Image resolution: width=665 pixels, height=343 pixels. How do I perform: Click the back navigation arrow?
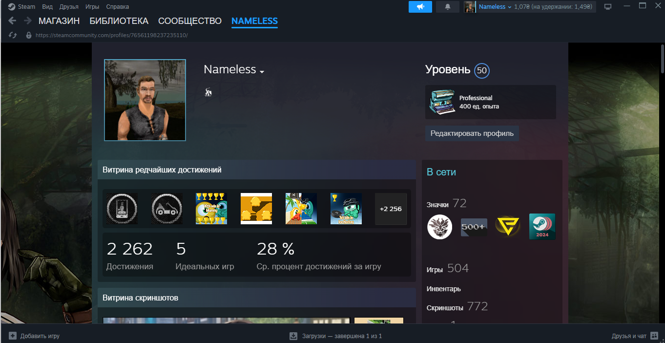click(13, 21)
